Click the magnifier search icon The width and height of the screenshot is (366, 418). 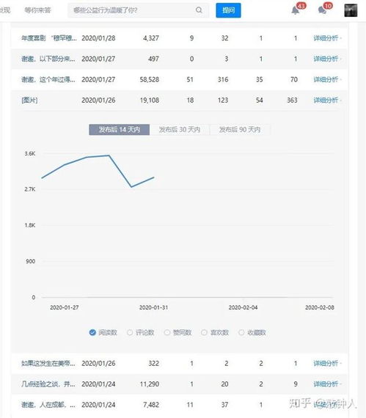click(199, 10)
